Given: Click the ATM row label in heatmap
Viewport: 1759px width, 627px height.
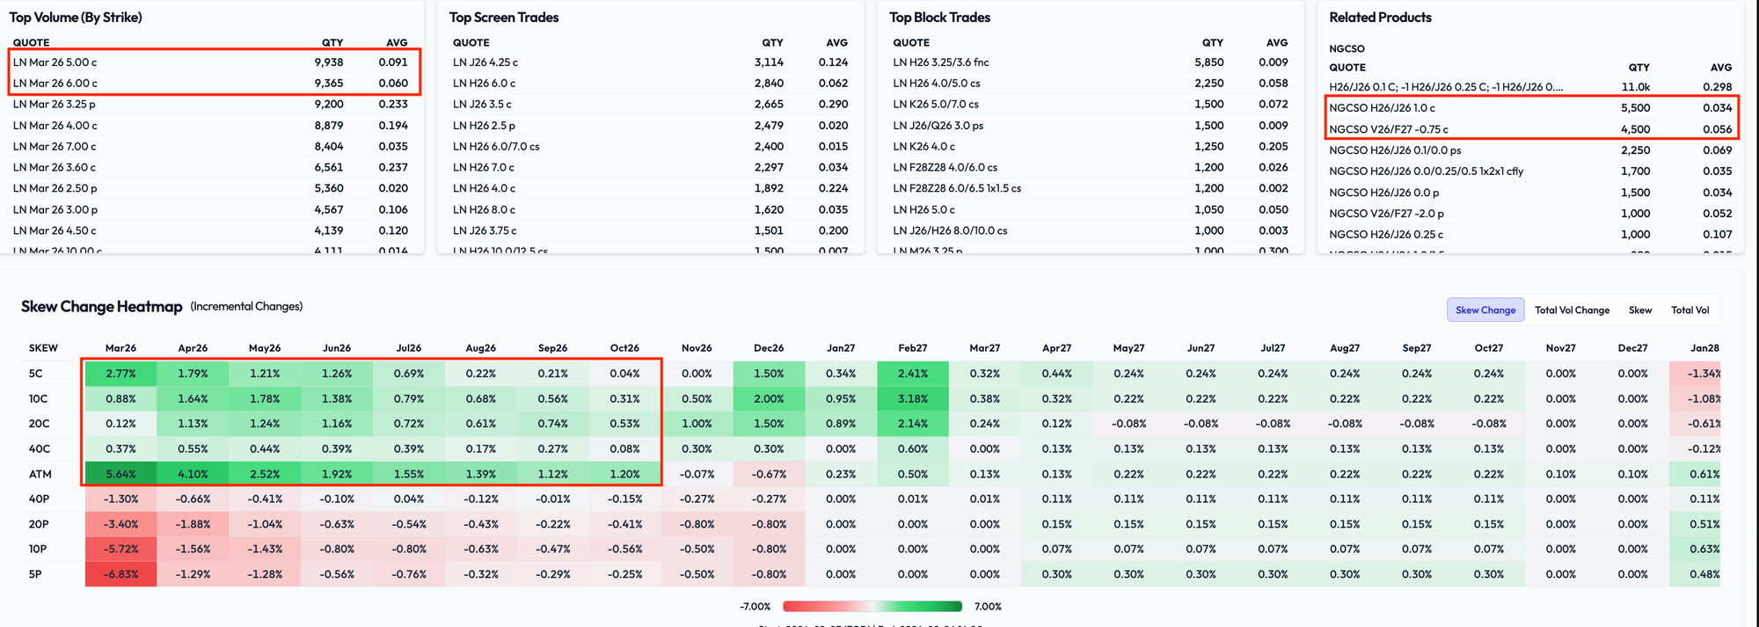Looking at the screenshot, I should [x=40, y=474].
